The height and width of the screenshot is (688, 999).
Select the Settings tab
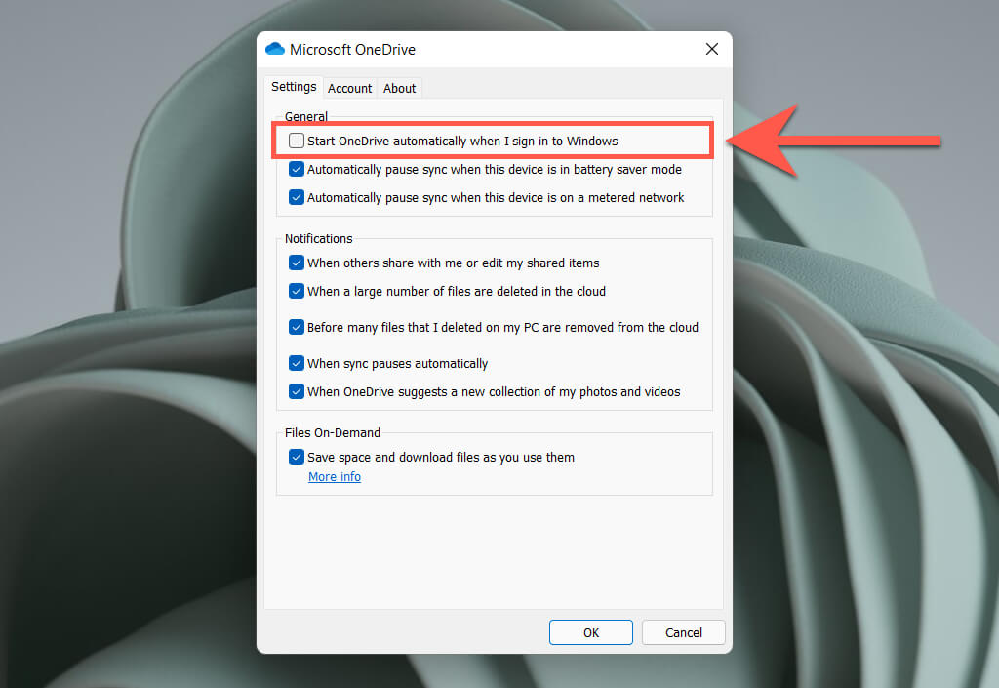click(x=294, y=87)
